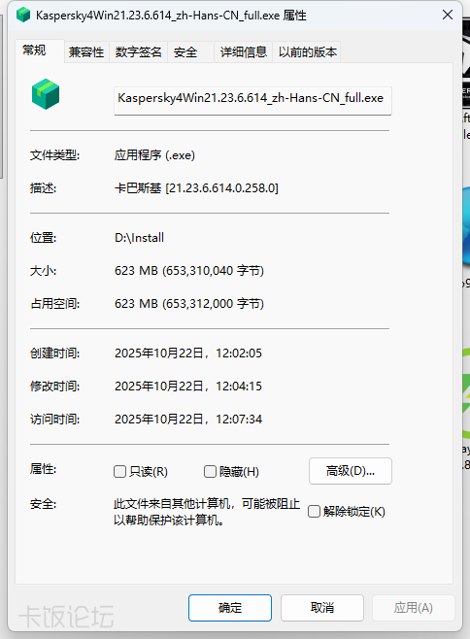Screen dimensions: 470x639
Task: Switch to the 安全 tab
Action: pos(190,52)
